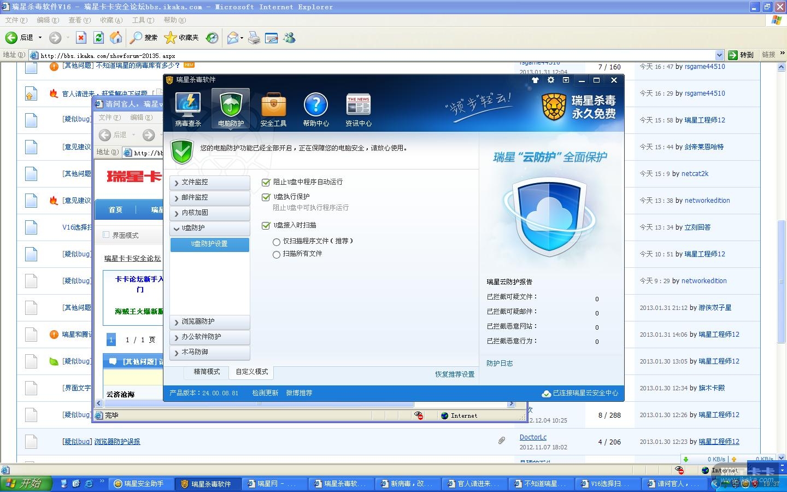Click the green shield protection status icon
The width and height of the screenshot is (787, 492).
[182, 151]
